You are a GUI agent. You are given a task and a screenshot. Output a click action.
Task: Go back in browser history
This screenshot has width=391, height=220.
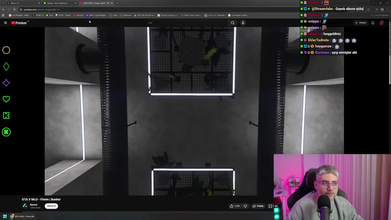pos(3,9)
